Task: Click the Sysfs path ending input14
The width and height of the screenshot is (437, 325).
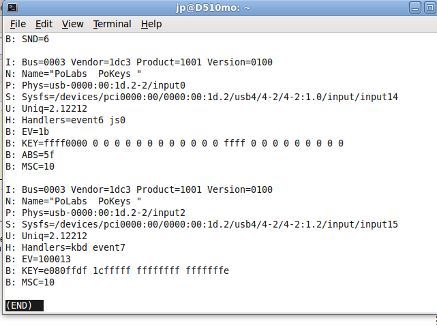Action: point(202,97)
